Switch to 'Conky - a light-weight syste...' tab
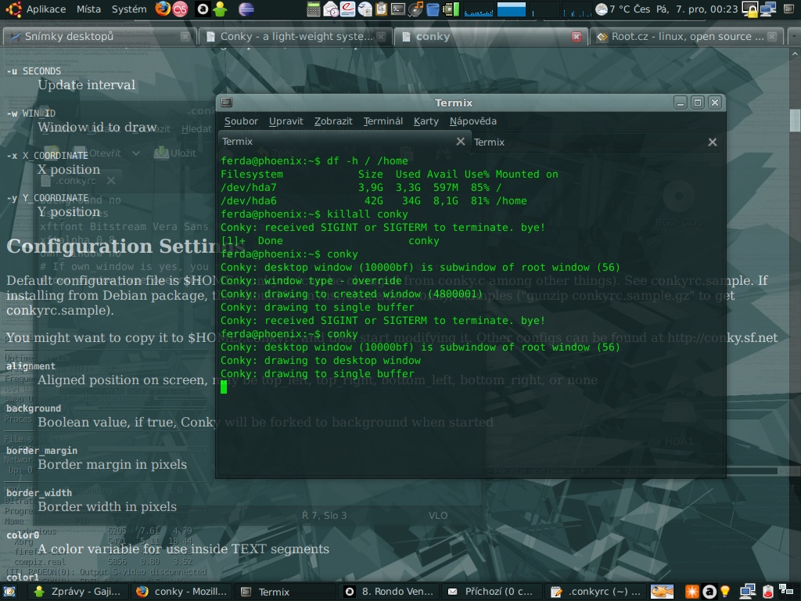Image resolution: width=801 pixels, height=601 pixels. point(295,36)
